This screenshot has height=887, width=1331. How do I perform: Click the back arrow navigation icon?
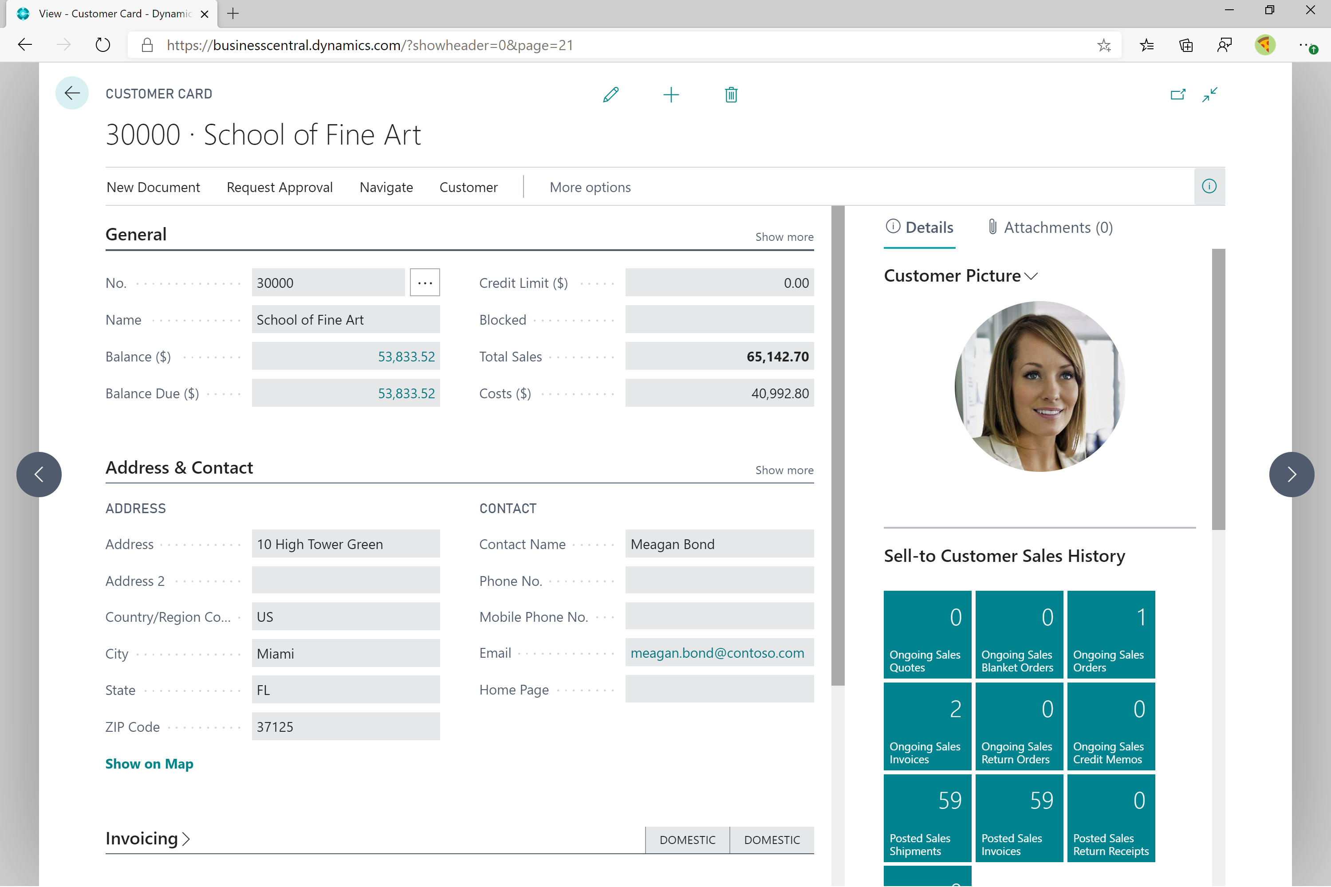71,92
